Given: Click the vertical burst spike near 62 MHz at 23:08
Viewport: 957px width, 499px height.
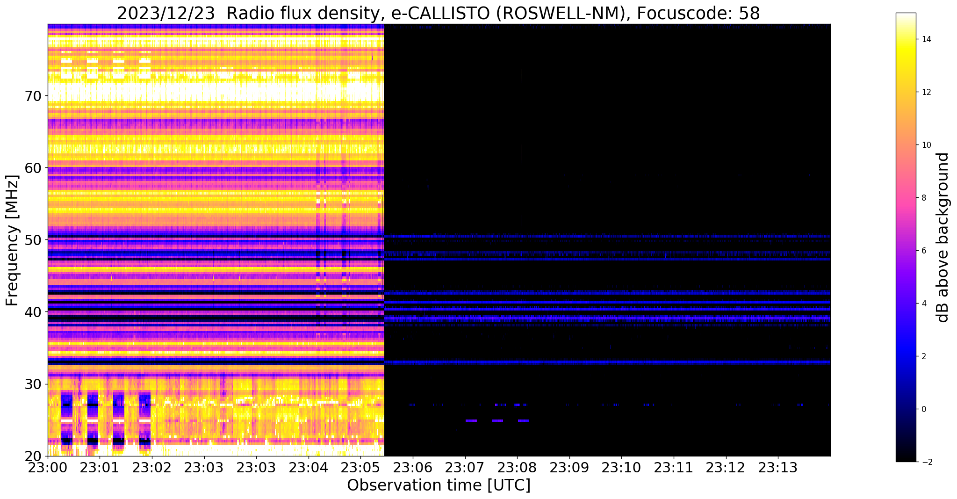Looking at the screenshot, I should tap(521, 152).
